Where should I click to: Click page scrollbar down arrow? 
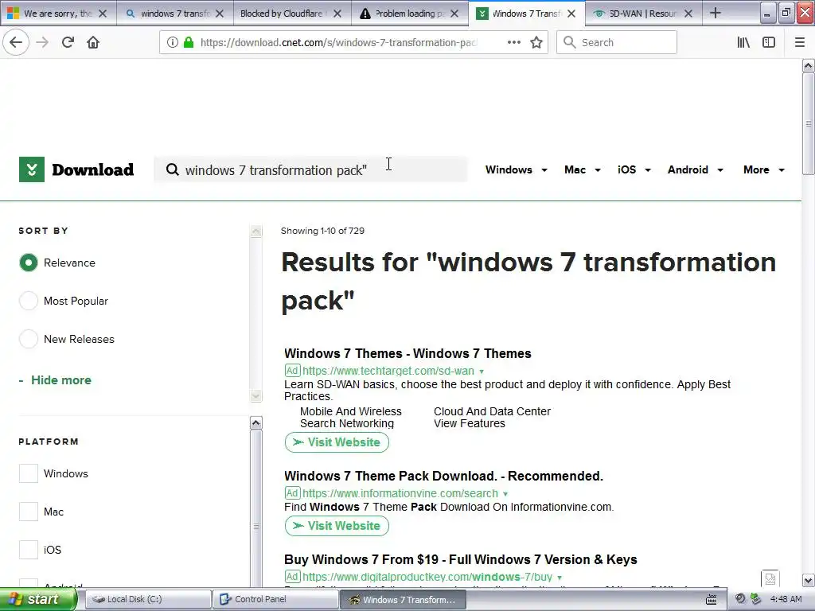(x=808, y=580)
